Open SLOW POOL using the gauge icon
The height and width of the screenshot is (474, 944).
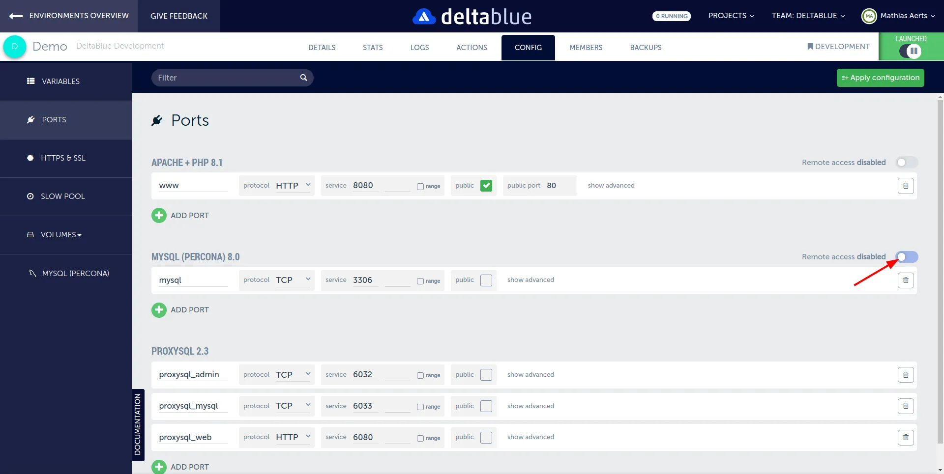click(30, 196)
